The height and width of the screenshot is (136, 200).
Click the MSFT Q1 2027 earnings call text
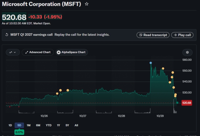(31, 35)
